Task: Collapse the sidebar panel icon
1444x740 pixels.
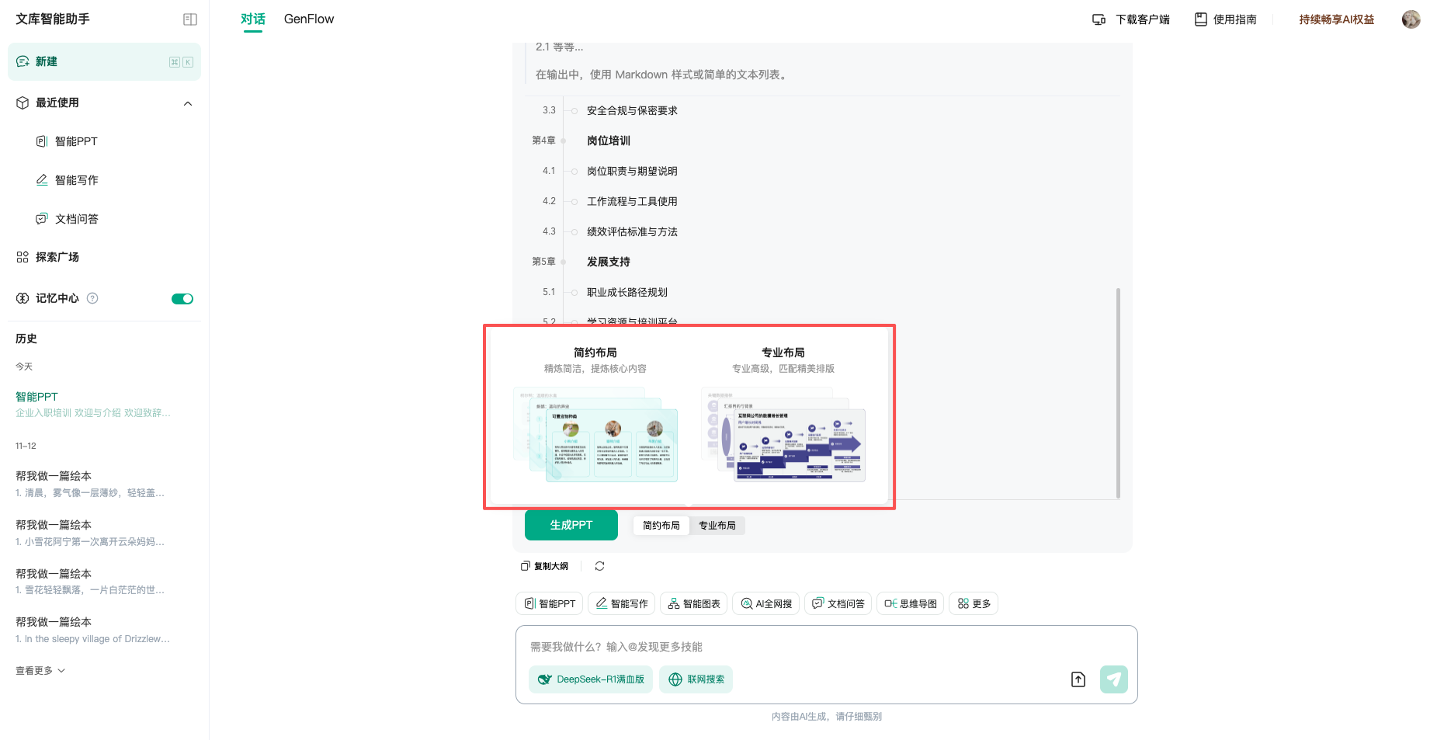Action: click(189, 19)
